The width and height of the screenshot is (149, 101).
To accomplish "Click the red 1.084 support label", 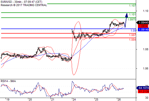I will point(132,40).
